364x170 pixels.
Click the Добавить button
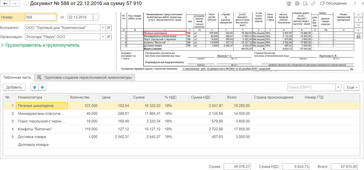pyautogui.click(x=14, y=87)
